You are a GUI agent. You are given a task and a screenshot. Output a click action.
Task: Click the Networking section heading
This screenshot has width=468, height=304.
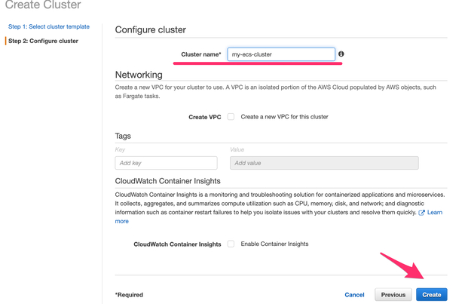(x=139, y=75)
